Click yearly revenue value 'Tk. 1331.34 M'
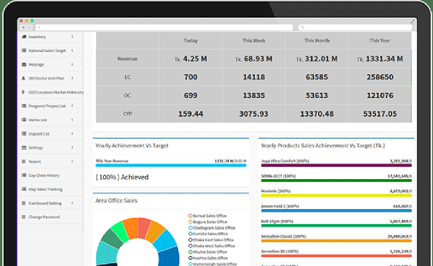Image resolution: width=433 pixels, height=266 pixels. tap(380, 59)
